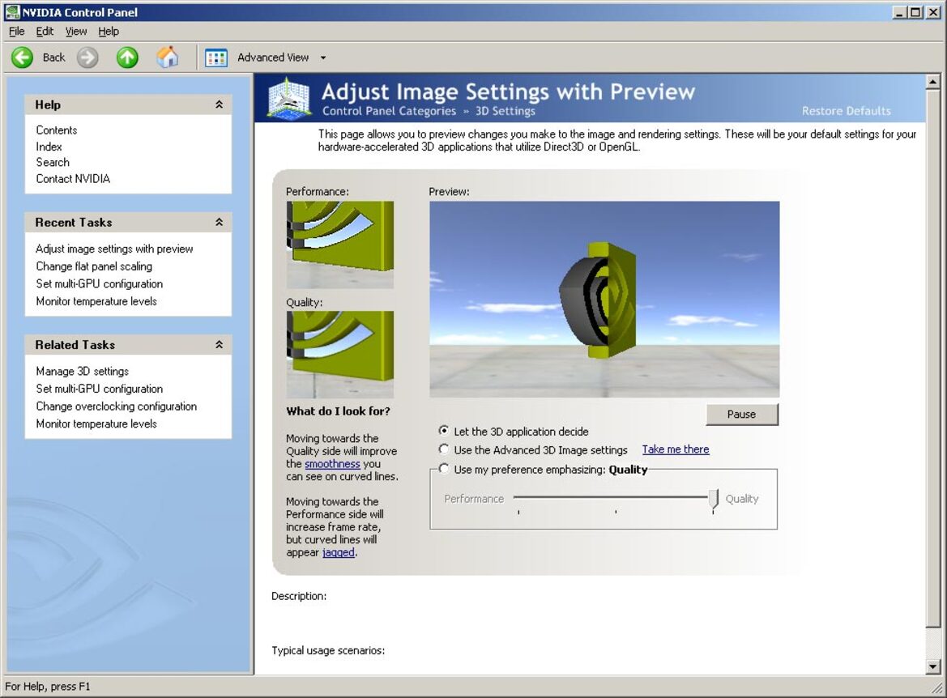The width and height of the screenshot is (947, 698).
Task: Open Help Index
Action: 49,146
